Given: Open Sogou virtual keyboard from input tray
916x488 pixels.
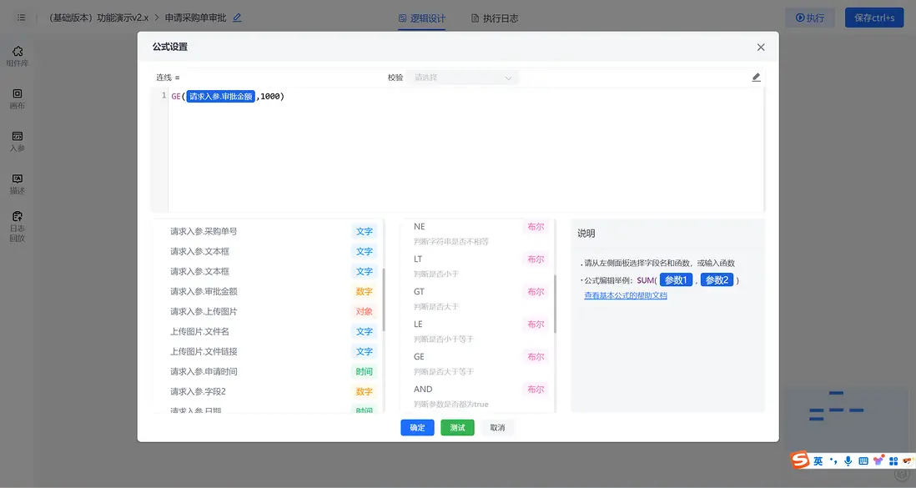Looking at the screenshot, I should (x=863, y=460).
